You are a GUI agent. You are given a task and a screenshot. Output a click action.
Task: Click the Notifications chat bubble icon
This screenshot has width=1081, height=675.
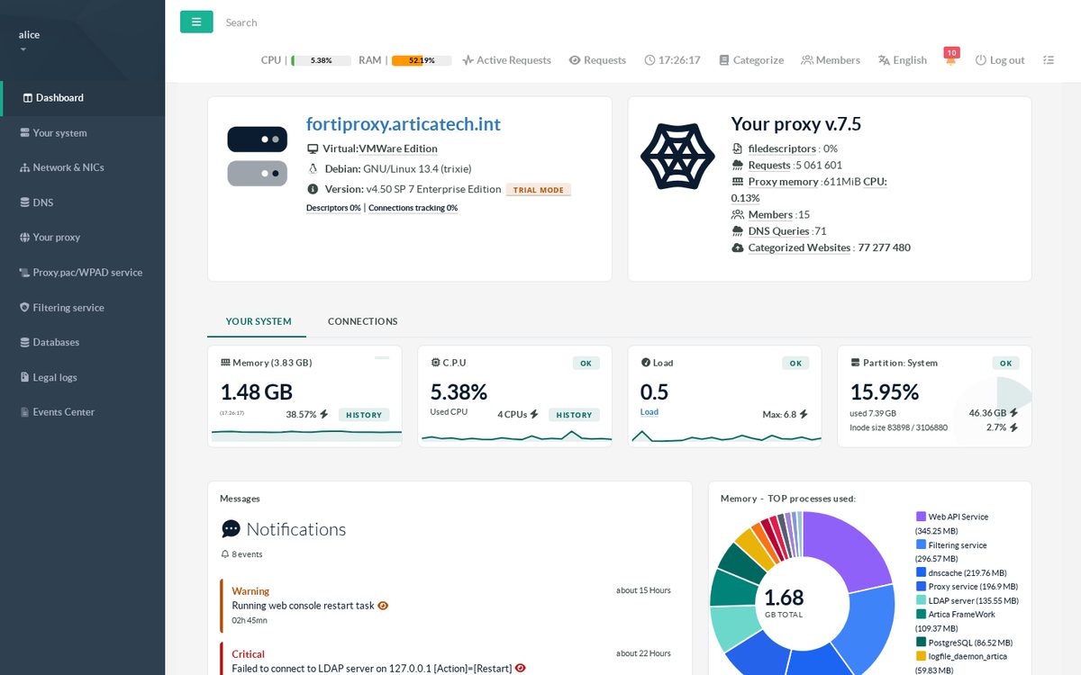click(x=231, y=529)
